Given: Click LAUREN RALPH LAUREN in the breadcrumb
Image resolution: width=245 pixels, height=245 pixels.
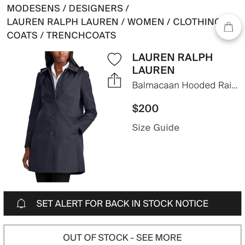Looking at the screenshot, I should point(63,22).
